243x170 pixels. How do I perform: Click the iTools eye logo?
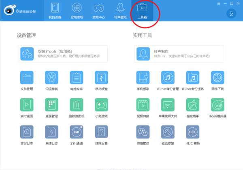(x=10, y=10)
